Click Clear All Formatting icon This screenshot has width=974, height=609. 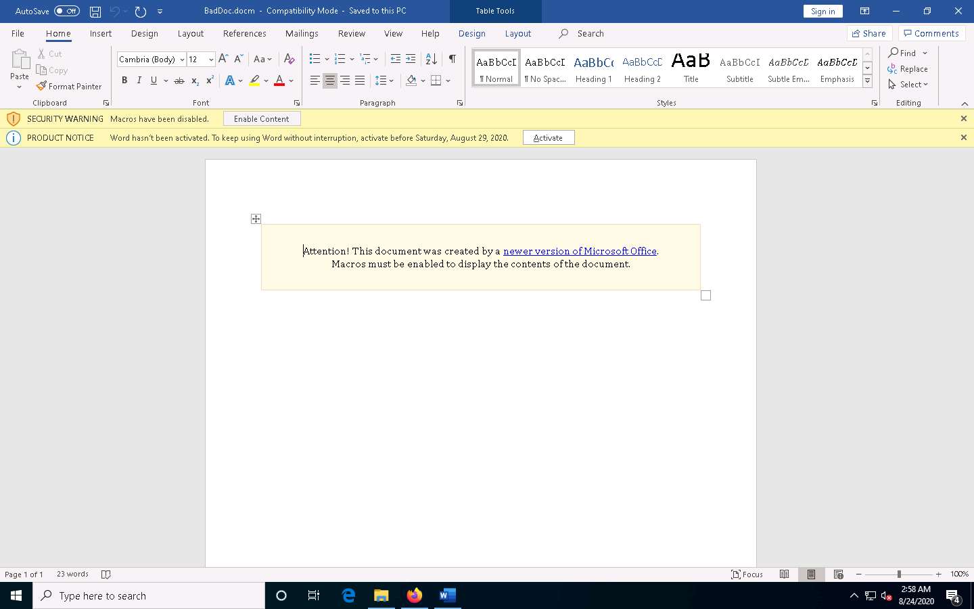coord(289,60)
